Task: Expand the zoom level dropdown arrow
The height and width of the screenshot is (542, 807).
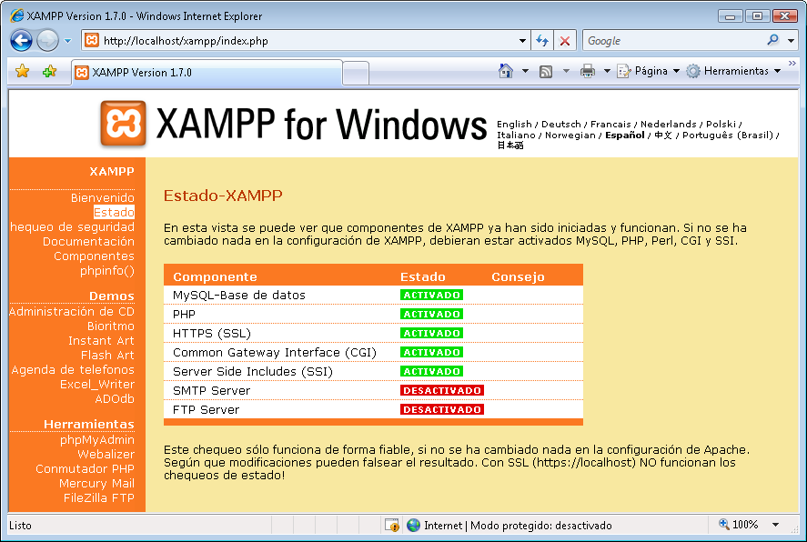Action: (x=775, y=525)
